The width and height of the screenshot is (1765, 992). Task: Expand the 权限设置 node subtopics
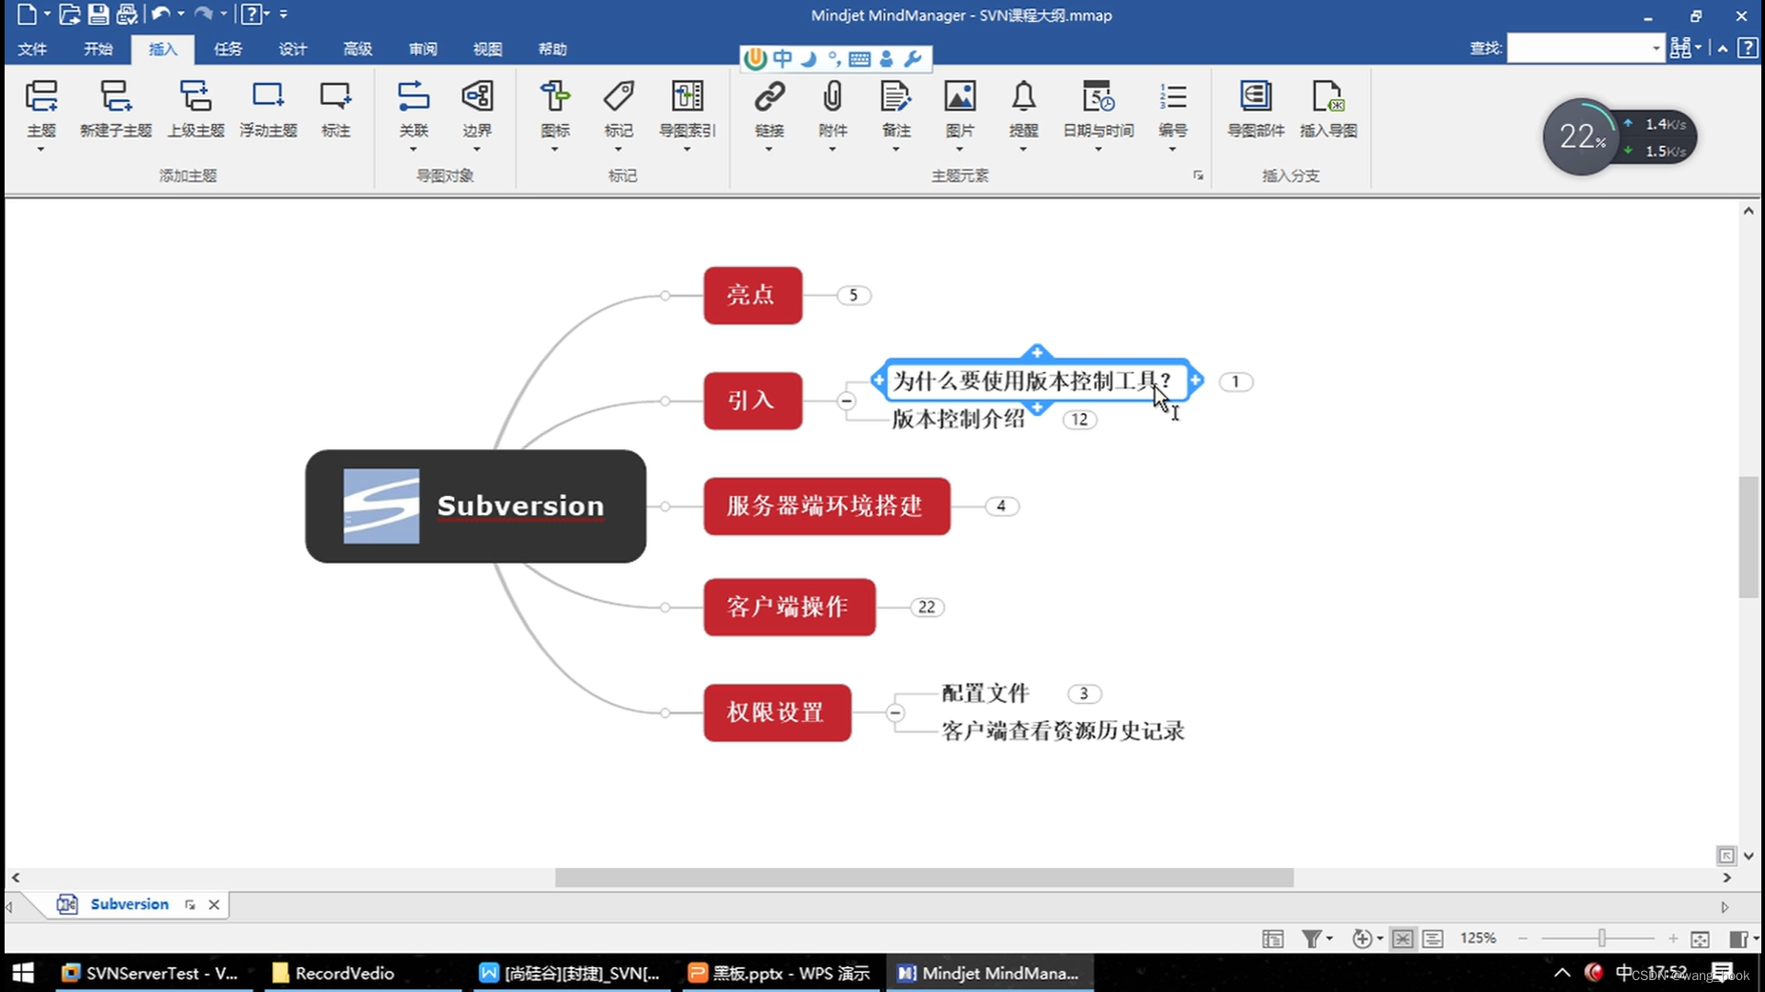(897, 711)
